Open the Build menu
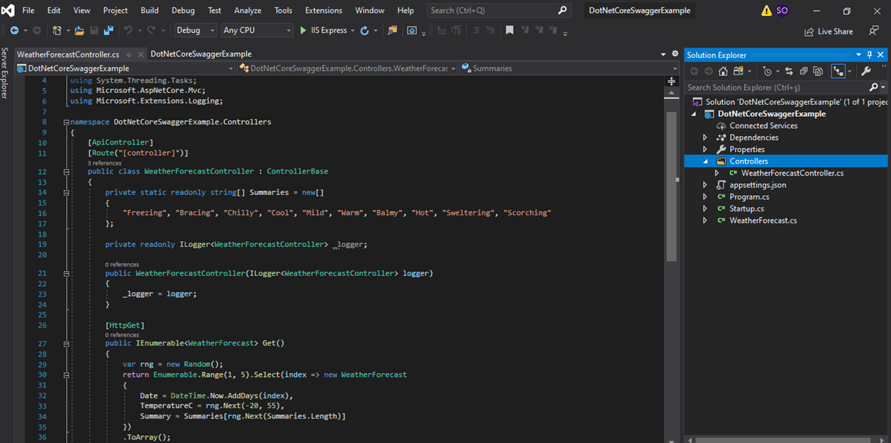Screen dimensions: 891x443 pos(150,10)
